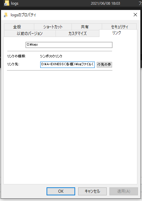Click the logs shortcut folder icon in file list
The width and height of the screenshot is (142, 201).
7,3
